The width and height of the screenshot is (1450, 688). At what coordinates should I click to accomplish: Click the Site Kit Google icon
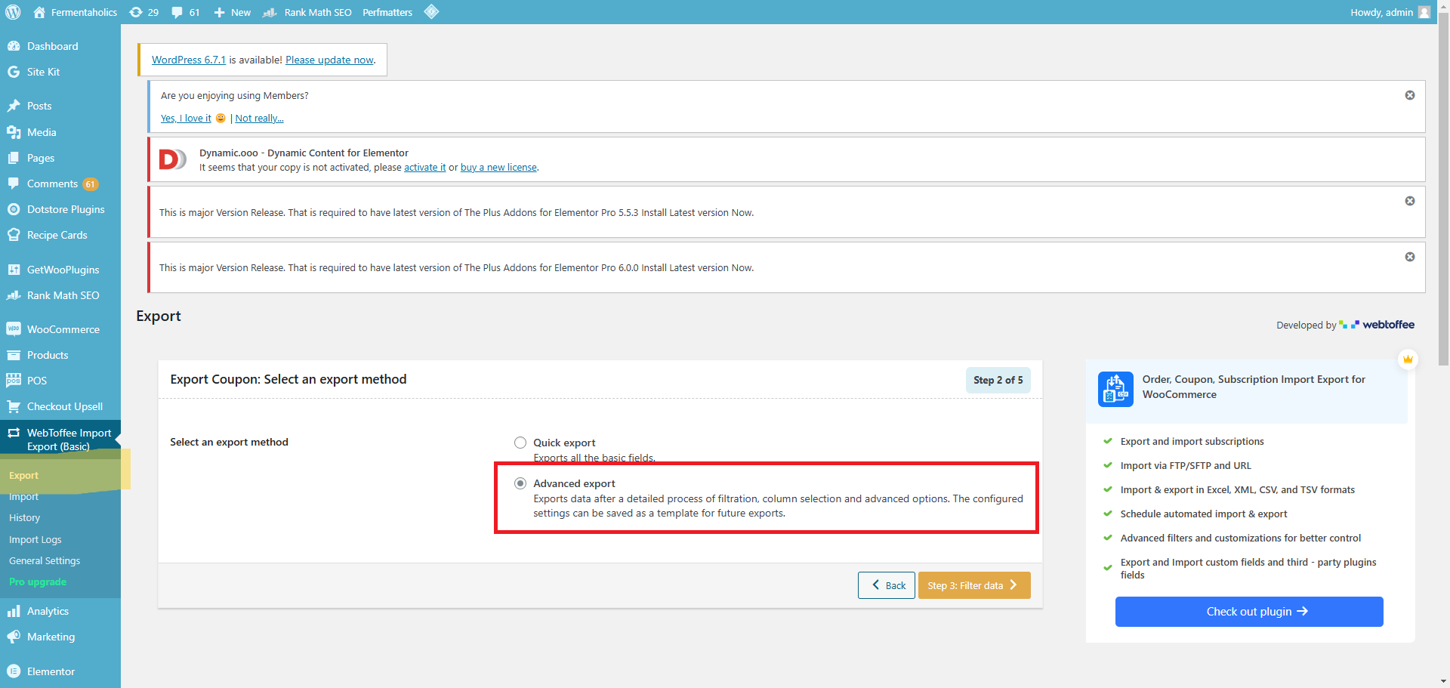[x=14, y=72]
